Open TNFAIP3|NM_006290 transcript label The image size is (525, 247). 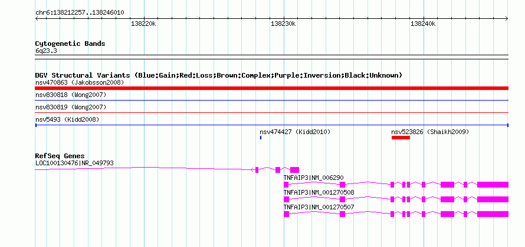click(313, 178)
